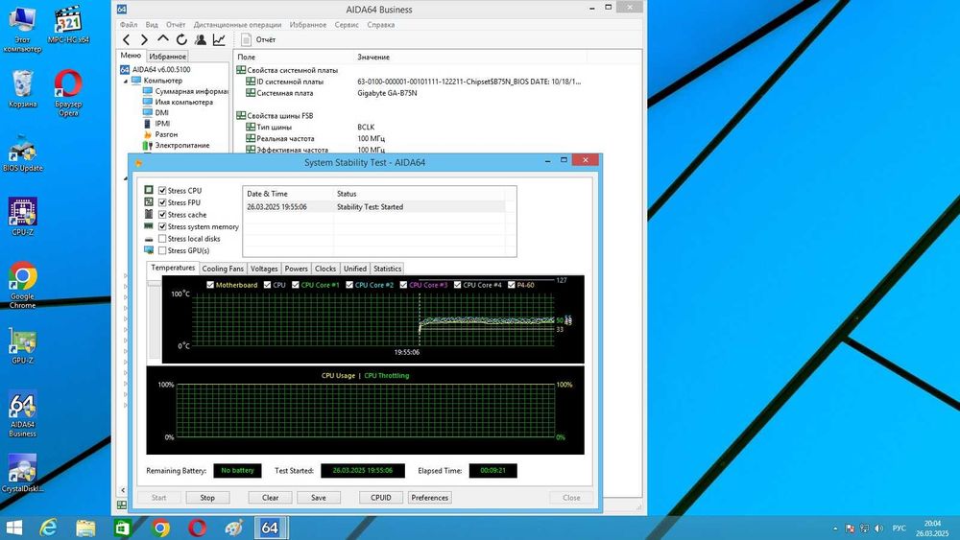Open Windows Start button on taskbar
This screenshot has width=960, height=540.
click(13, 528)
